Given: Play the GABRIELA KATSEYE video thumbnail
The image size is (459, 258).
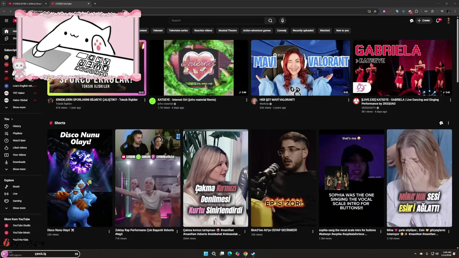Looking at the screenshot, I should pos(402,68).
